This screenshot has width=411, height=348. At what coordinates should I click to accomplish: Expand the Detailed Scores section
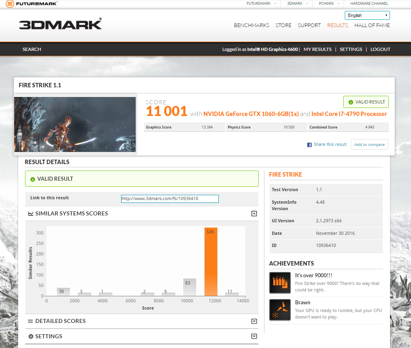coord(254,321)
